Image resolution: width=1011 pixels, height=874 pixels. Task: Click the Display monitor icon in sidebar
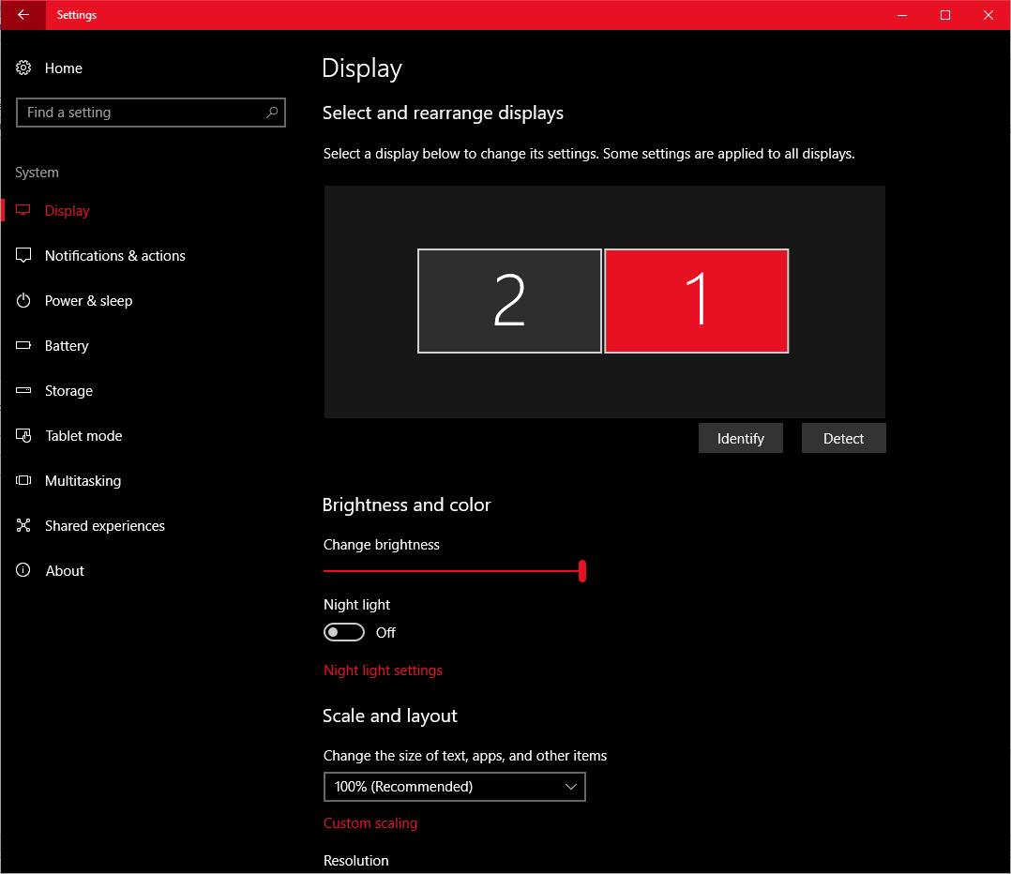[x=24, y=211]
